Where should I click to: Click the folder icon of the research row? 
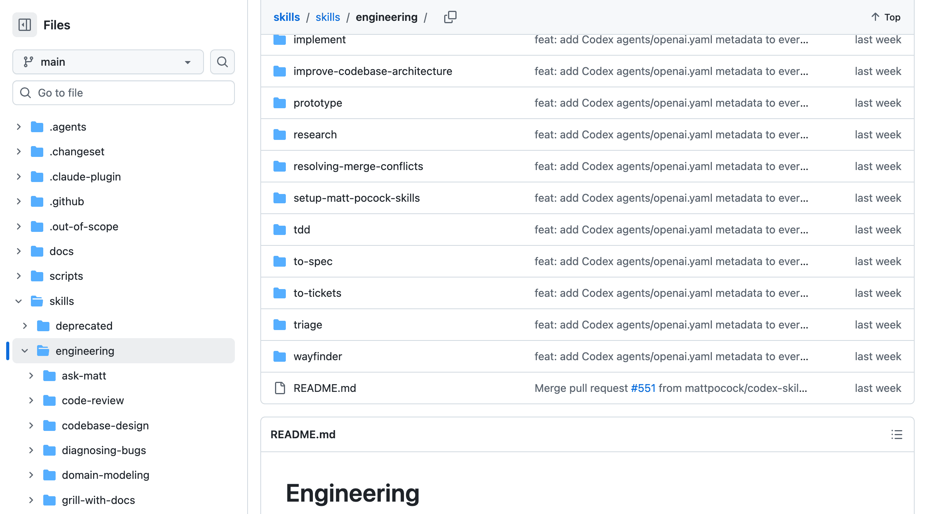tap(280, 134)
